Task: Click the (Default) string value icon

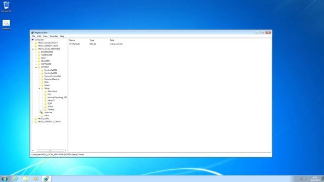Action: [70, 44]
